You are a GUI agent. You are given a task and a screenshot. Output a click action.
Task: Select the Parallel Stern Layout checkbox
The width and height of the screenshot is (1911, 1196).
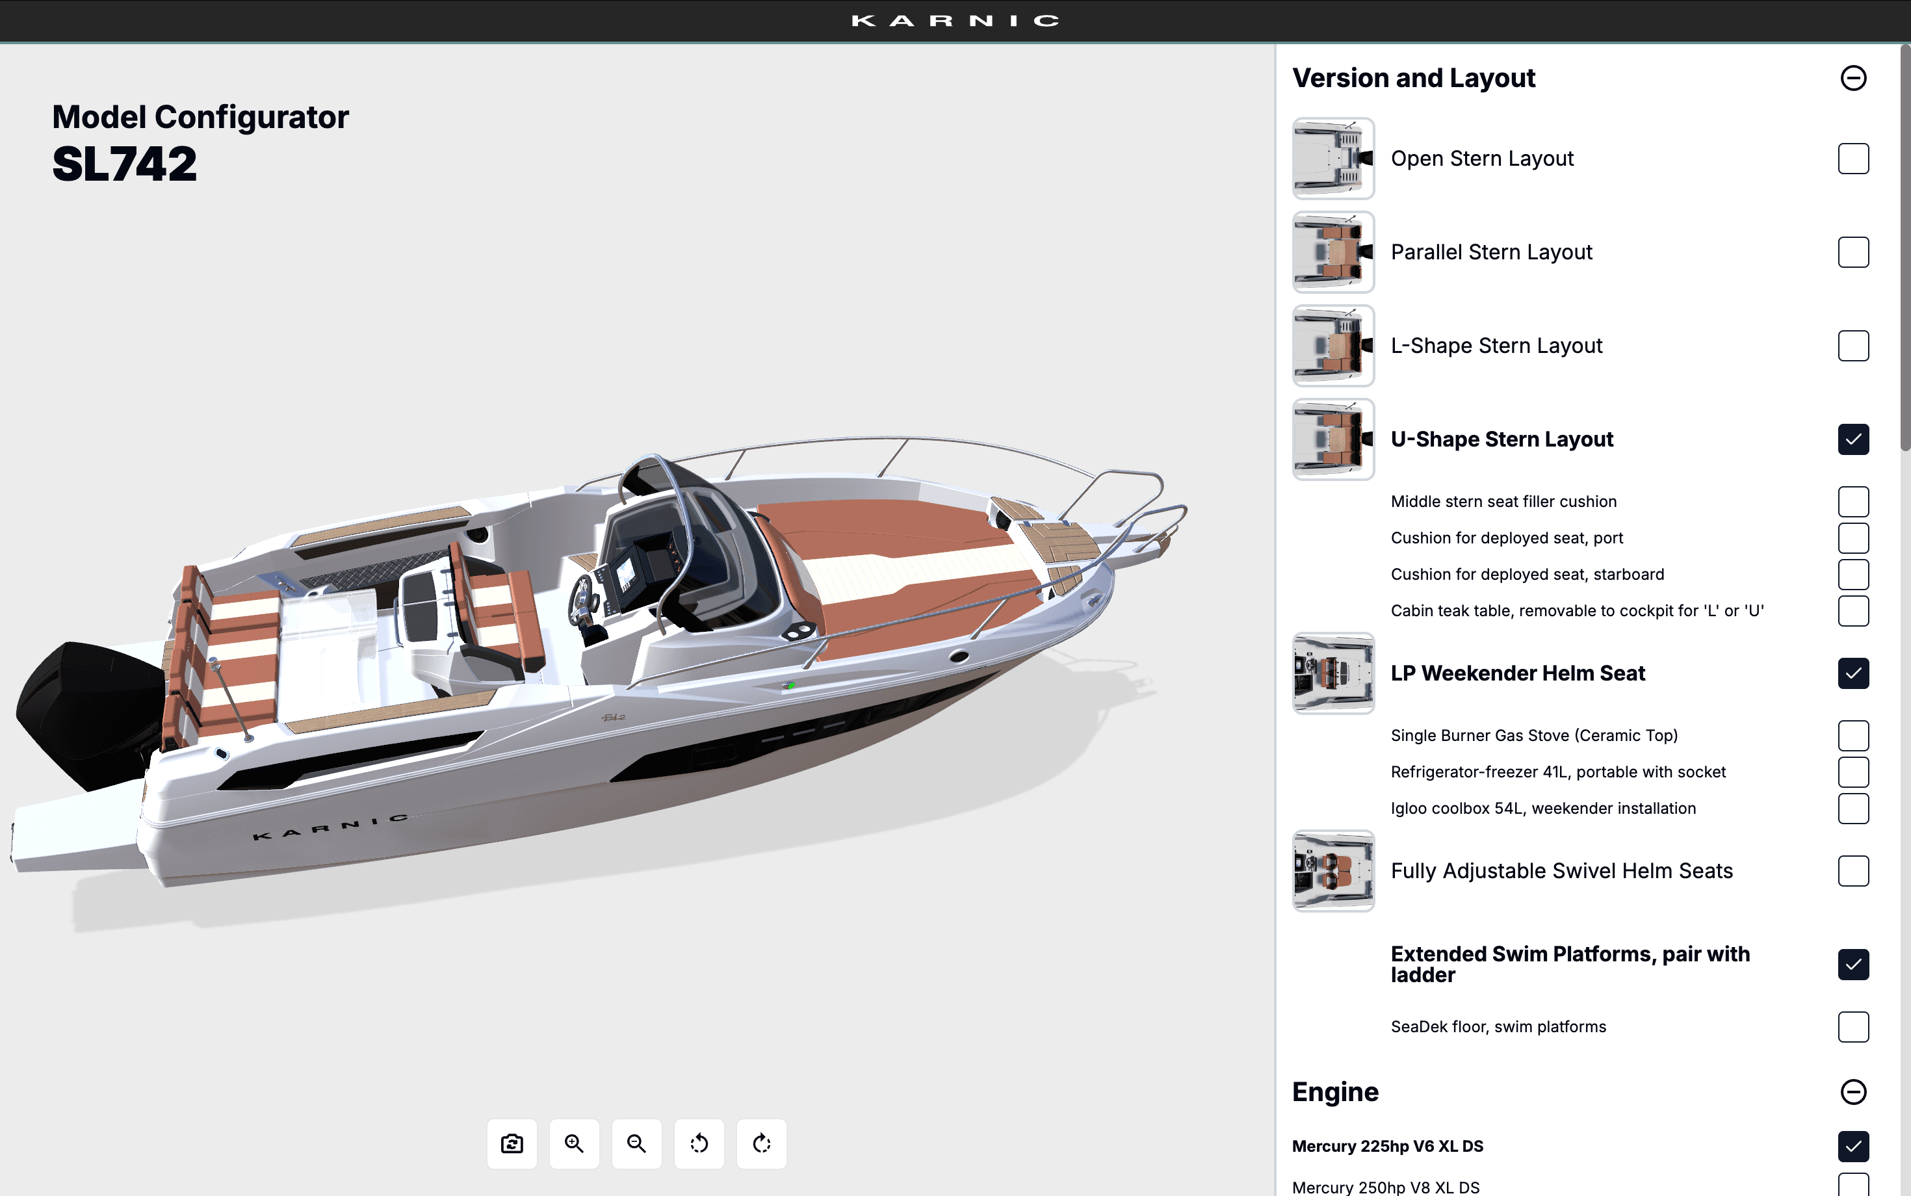[x=1853, y=252]
